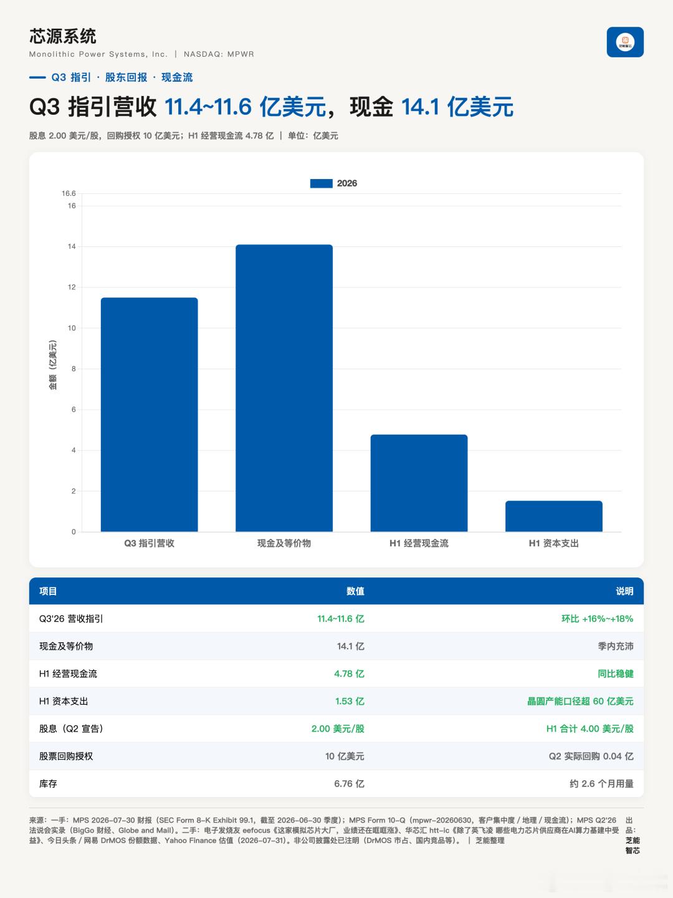The width and height of the screenshot is (673, 898).
Task: Click the H1 合计 4.00 美元/股 cell
Action: (590, 728)
